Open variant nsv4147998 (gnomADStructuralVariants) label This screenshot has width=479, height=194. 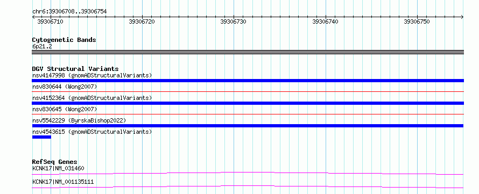tap(92, 75)
